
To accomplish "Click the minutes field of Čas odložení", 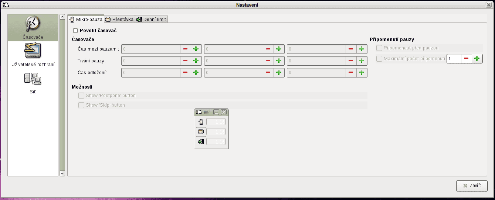I will pos(234,73).
